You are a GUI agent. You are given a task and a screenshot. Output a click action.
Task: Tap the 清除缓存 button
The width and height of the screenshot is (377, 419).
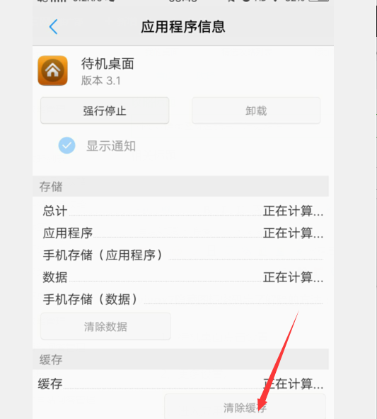[x=245, y=407]
